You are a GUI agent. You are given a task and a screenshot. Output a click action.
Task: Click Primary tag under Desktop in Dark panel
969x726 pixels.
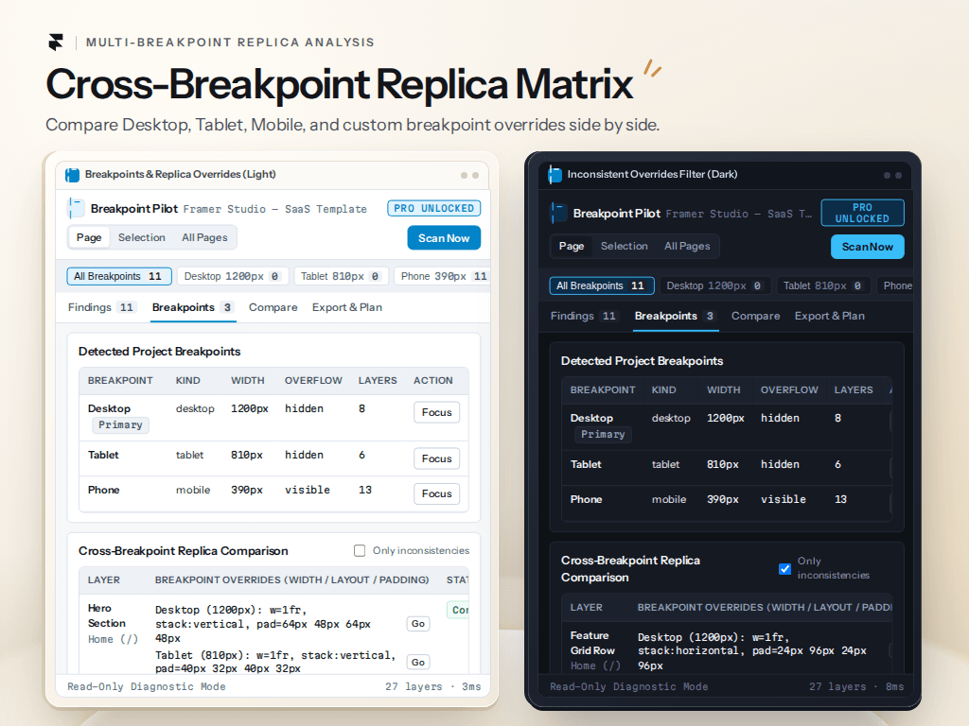pos(603,435)
